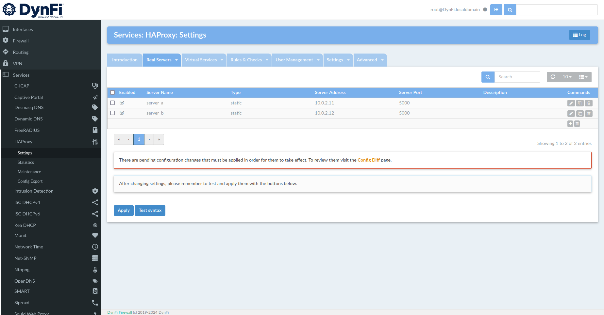Open the rows-per-page 10 dropdown
The height and width of the screenshot is (315, 604).
567,77
